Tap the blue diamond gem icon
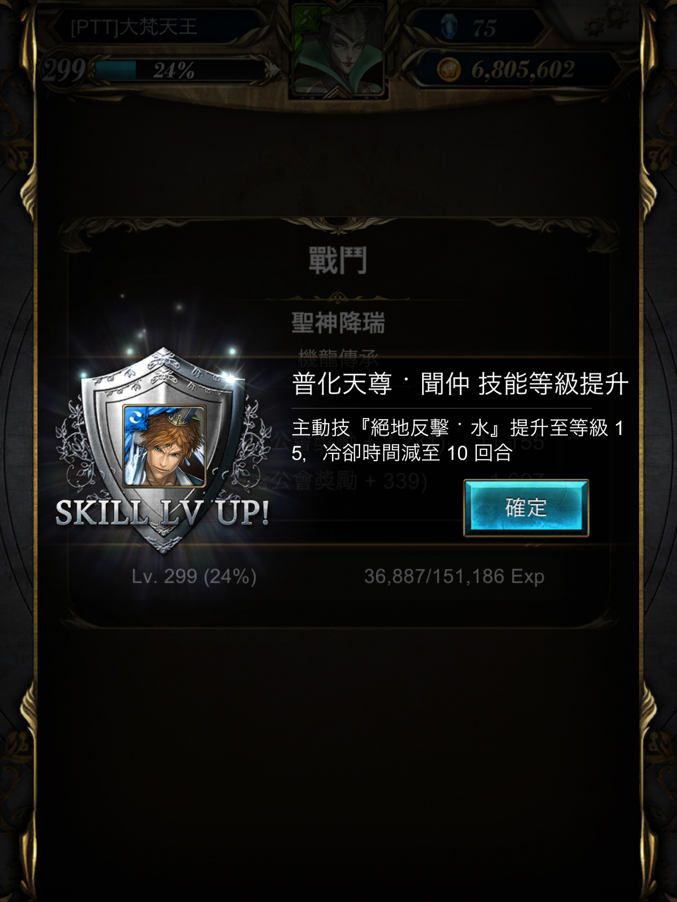The height and width of the screenshot is (902, 677). pos(449,27)
